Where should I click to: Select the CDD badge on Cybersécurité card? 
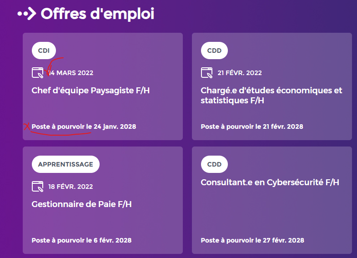coord(214,164)
